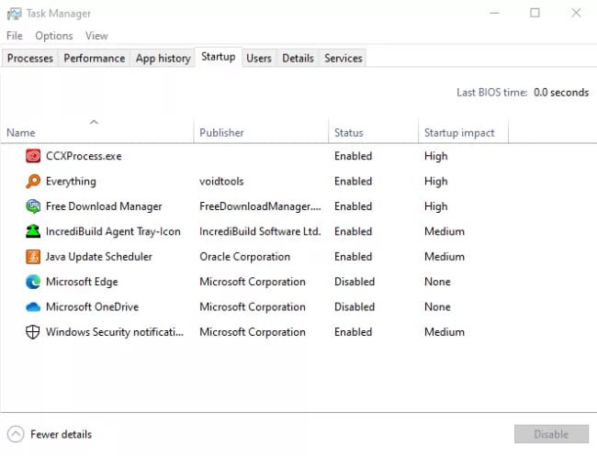Screen dimensions: 597x456
Task: Select the CCXProcess.exe row name
Action: (84, 156)
